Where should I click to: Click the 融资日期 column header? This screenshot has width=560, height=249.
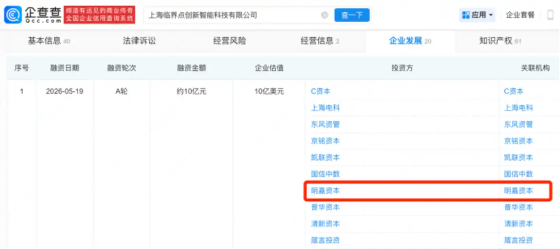(x=65, y=68)
